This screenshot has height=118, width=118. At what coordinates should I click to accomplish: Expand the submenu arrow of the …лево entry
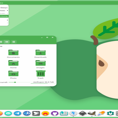(x=7, y=10)
